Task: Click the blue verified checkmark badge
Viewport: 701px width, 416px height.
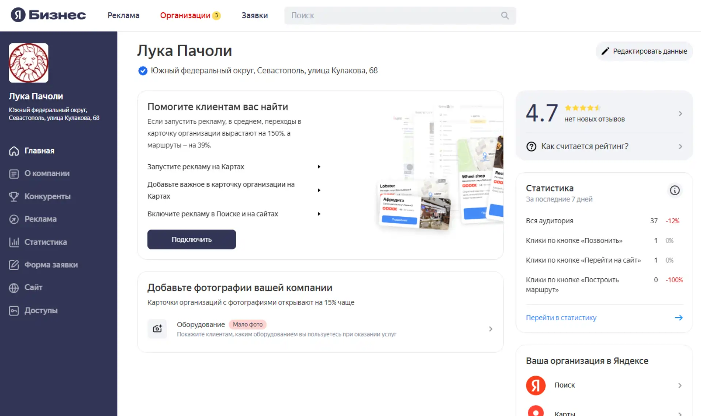Action: 143,71
